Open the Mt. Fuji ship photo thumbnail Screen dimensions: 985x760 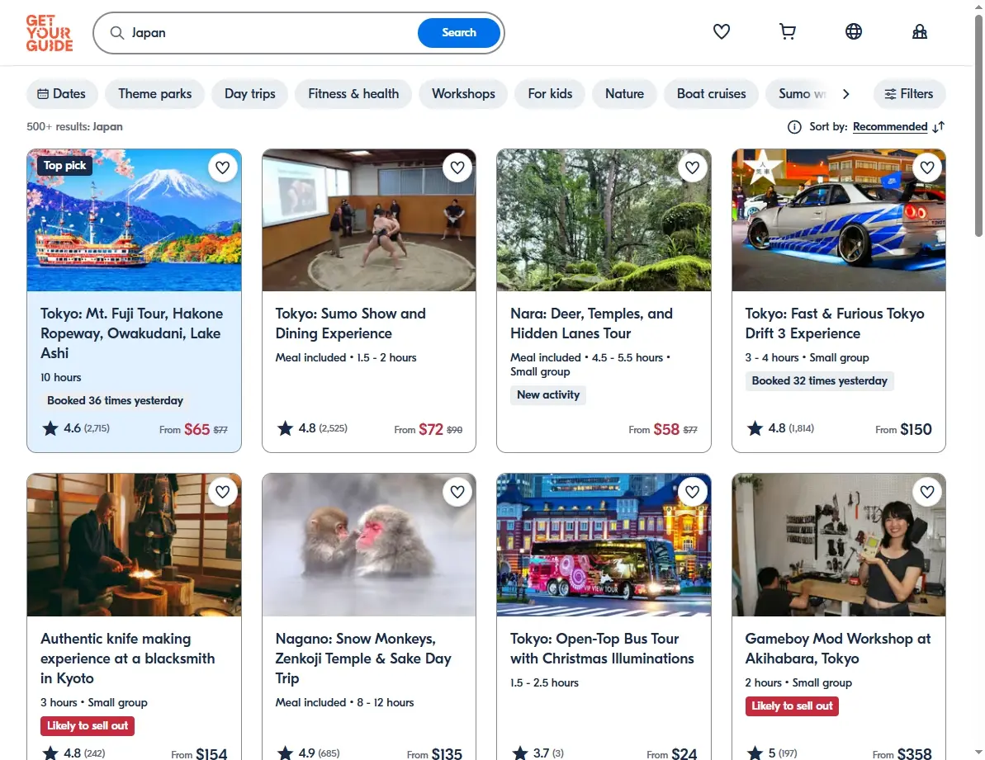coord(134,220)
